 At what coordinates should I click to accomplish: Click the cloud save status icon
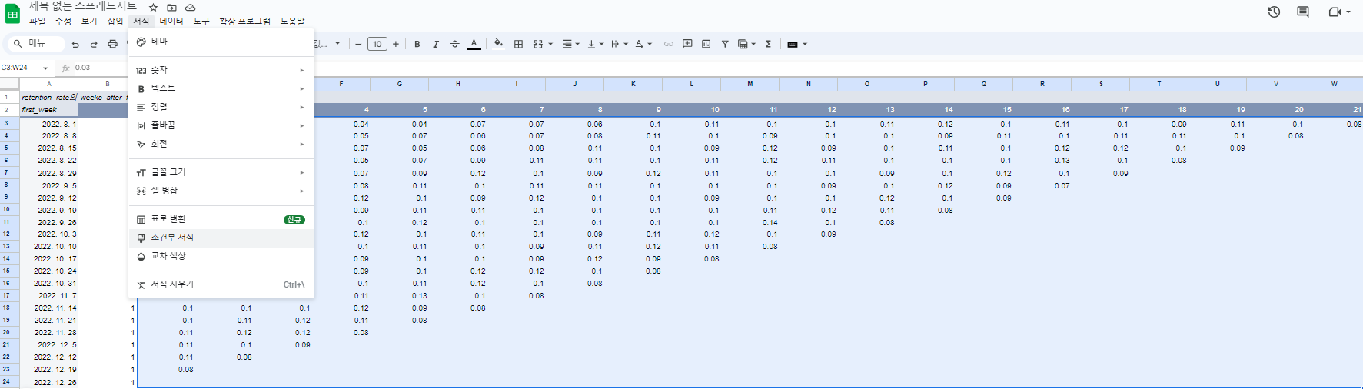[x=190, y=7]
